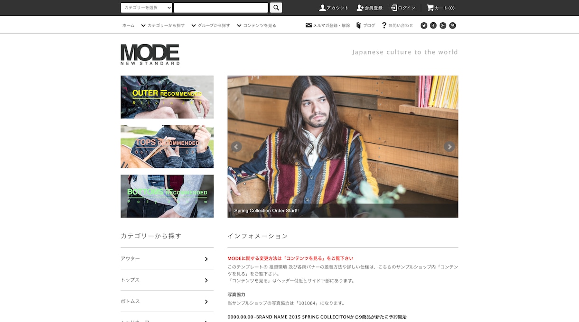Go to ホーム in navigation
579x322 pixels.
click(x=128, y=26)
